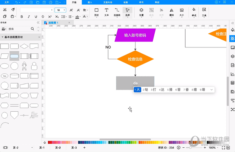Click the 输入账号密码 purple shape

pos(135,35)
